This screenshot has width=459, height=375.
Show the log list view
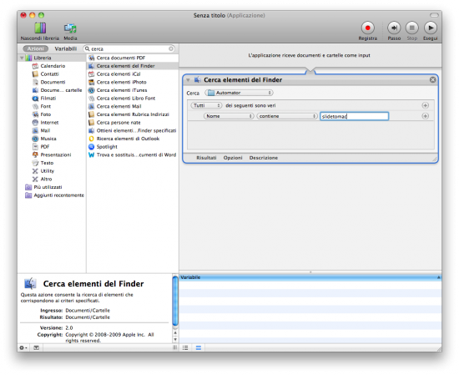pyautogui.click(x=185, y=347)
